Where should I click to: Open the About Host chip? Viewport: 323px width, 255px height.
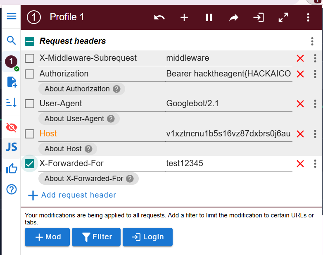pos(68,149)
